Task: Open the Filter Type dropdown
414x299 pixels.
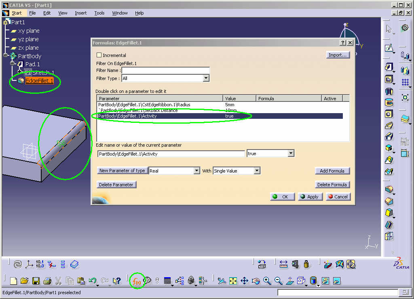Action: pyautogui.click(x=206, y=78)
